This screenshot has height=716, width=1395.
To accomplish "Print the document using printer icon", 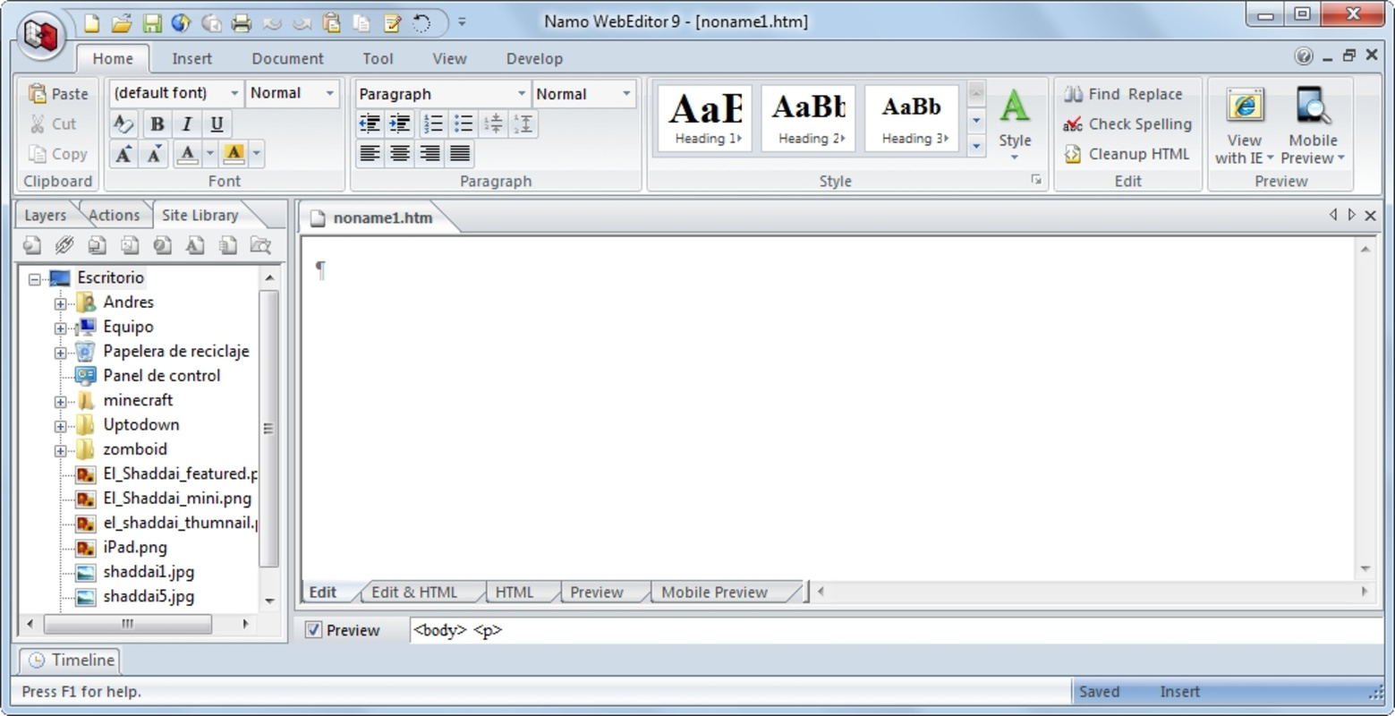I will pos(242,23).
